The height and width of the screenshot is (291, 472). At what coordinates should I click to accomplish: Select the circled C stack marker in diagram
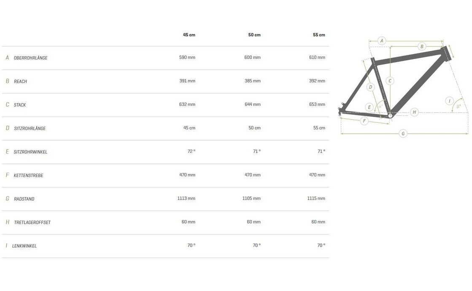tap(391, 81)
